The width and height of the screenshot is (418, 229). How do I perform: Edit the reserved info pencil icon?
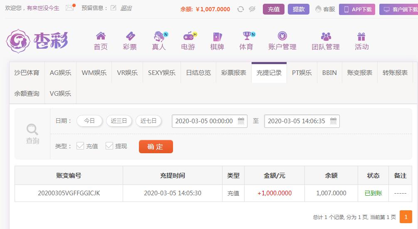pyautogui.click(x=113, y=8)
